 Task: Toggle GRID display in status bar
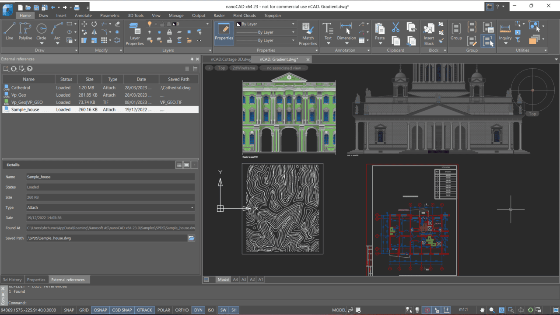(x=84, y=310)
